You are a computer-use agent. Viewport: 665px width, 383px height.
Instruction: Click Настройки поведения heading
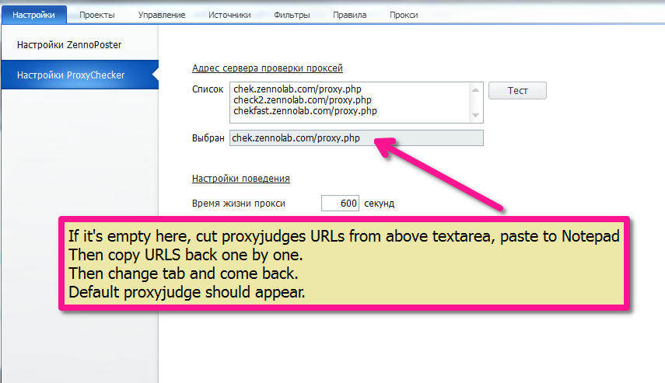[x=241, y=179]
